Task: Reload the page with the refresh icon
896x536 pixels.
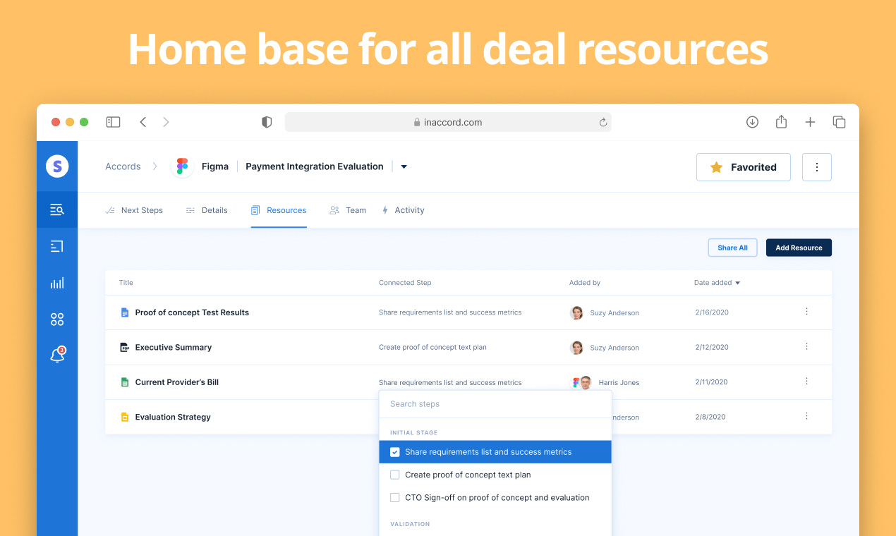Action: click(x=603, y=122)
